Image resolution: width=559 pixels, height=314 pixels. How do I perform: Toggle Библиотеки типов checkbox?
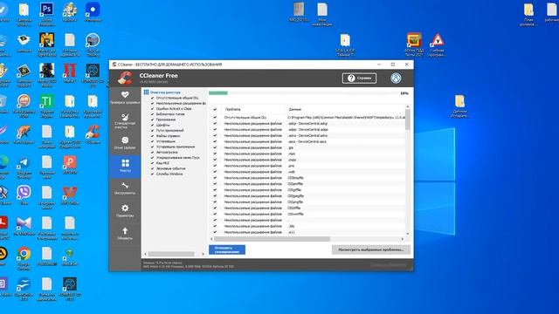click(x=152, y=114)
